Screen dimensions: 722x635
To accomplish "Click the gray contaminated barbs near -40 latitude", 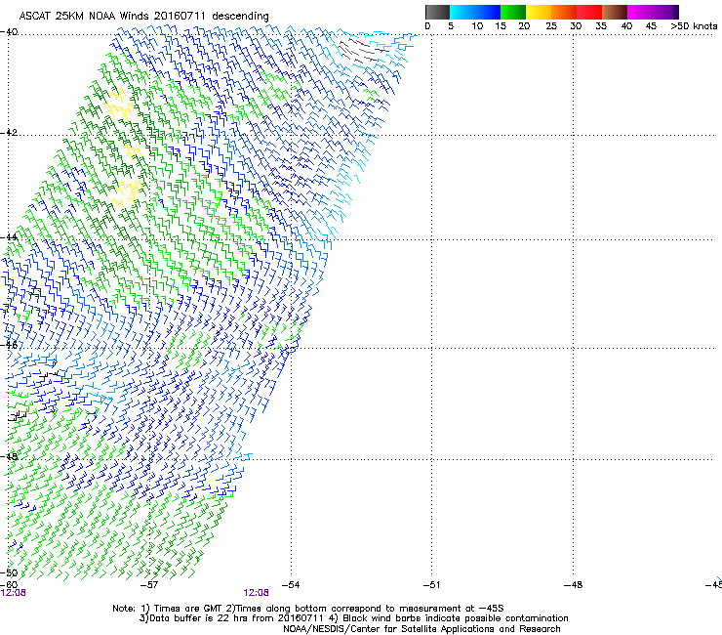I will click(x=361, y=50).
